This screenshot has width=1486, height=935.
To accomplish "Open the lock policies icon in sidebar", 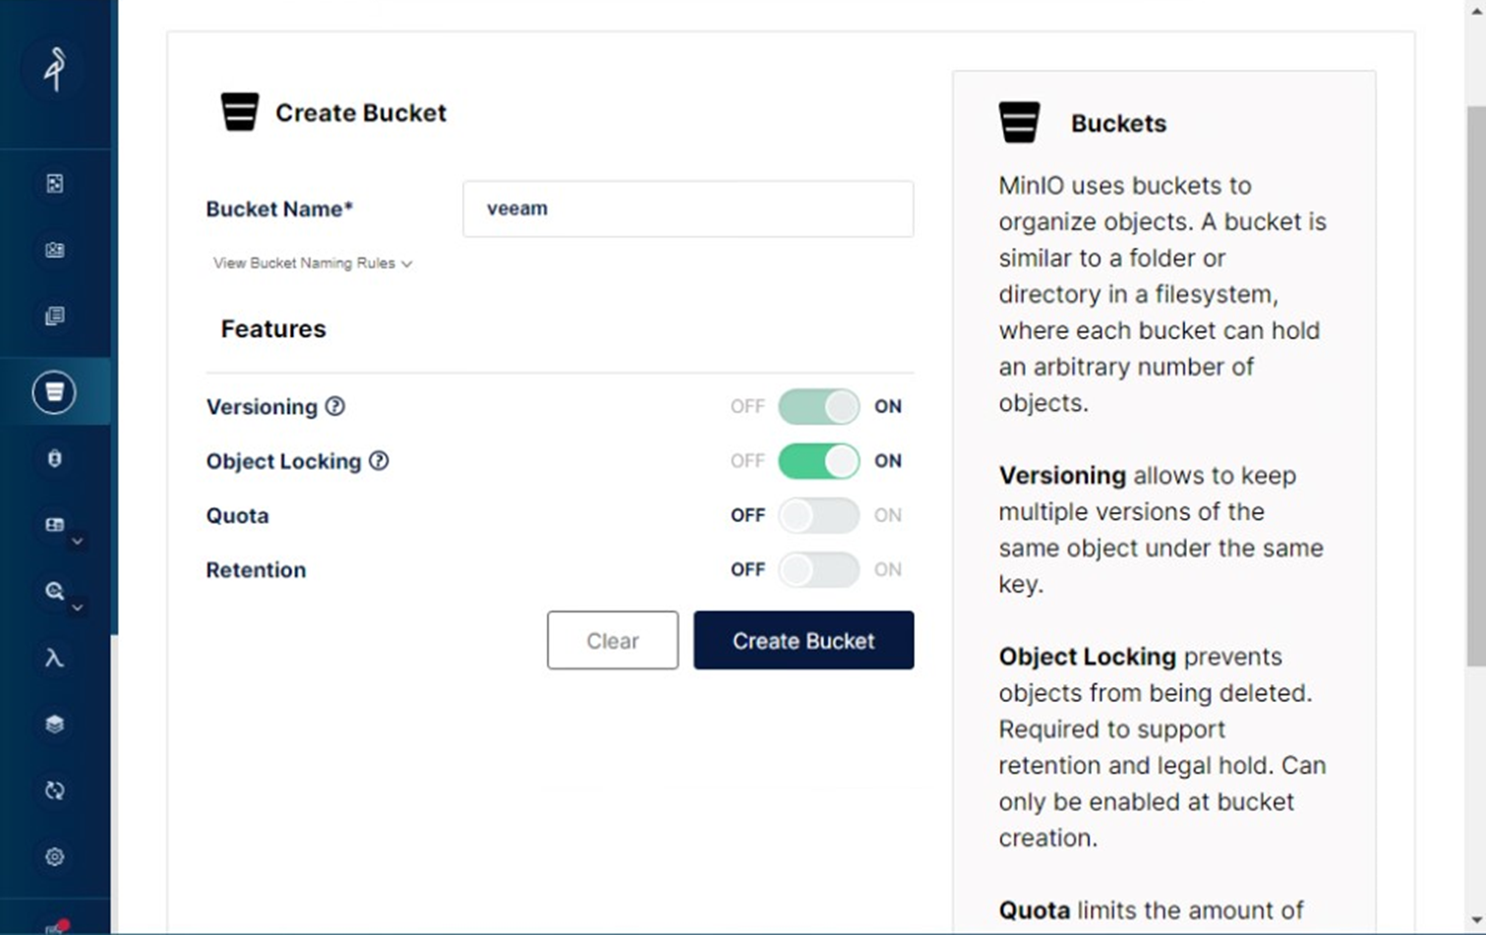I will click(x=55, y=458).
